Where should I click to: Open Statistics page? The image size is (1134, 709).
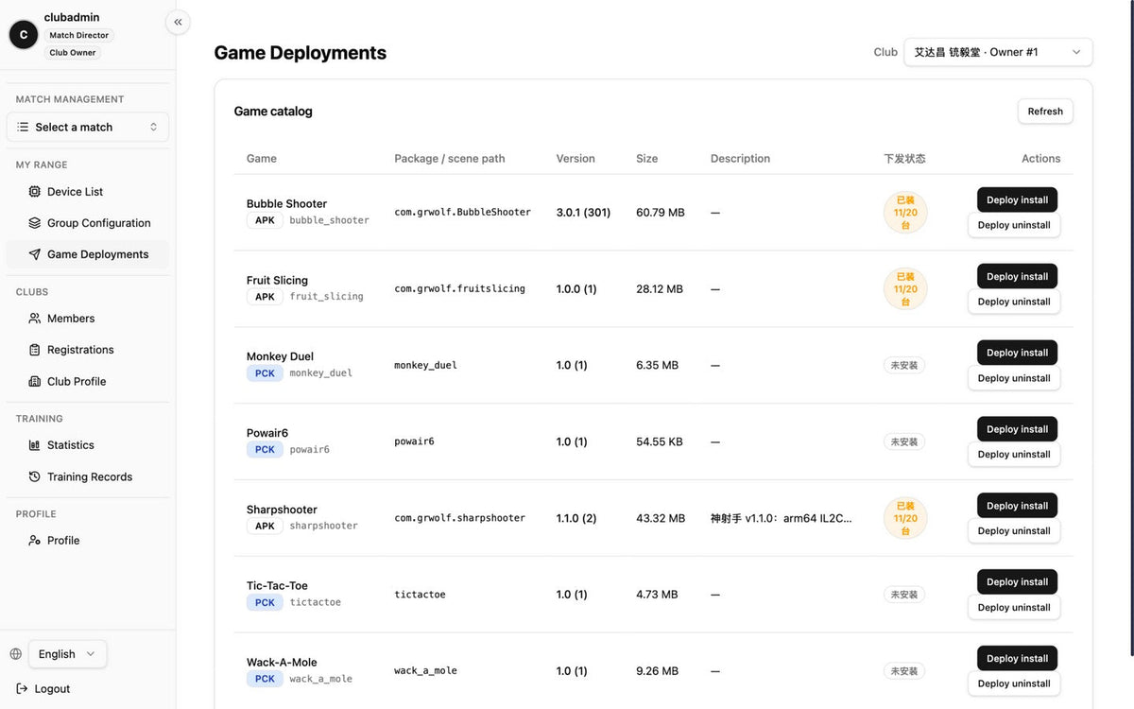click(88, 445)
